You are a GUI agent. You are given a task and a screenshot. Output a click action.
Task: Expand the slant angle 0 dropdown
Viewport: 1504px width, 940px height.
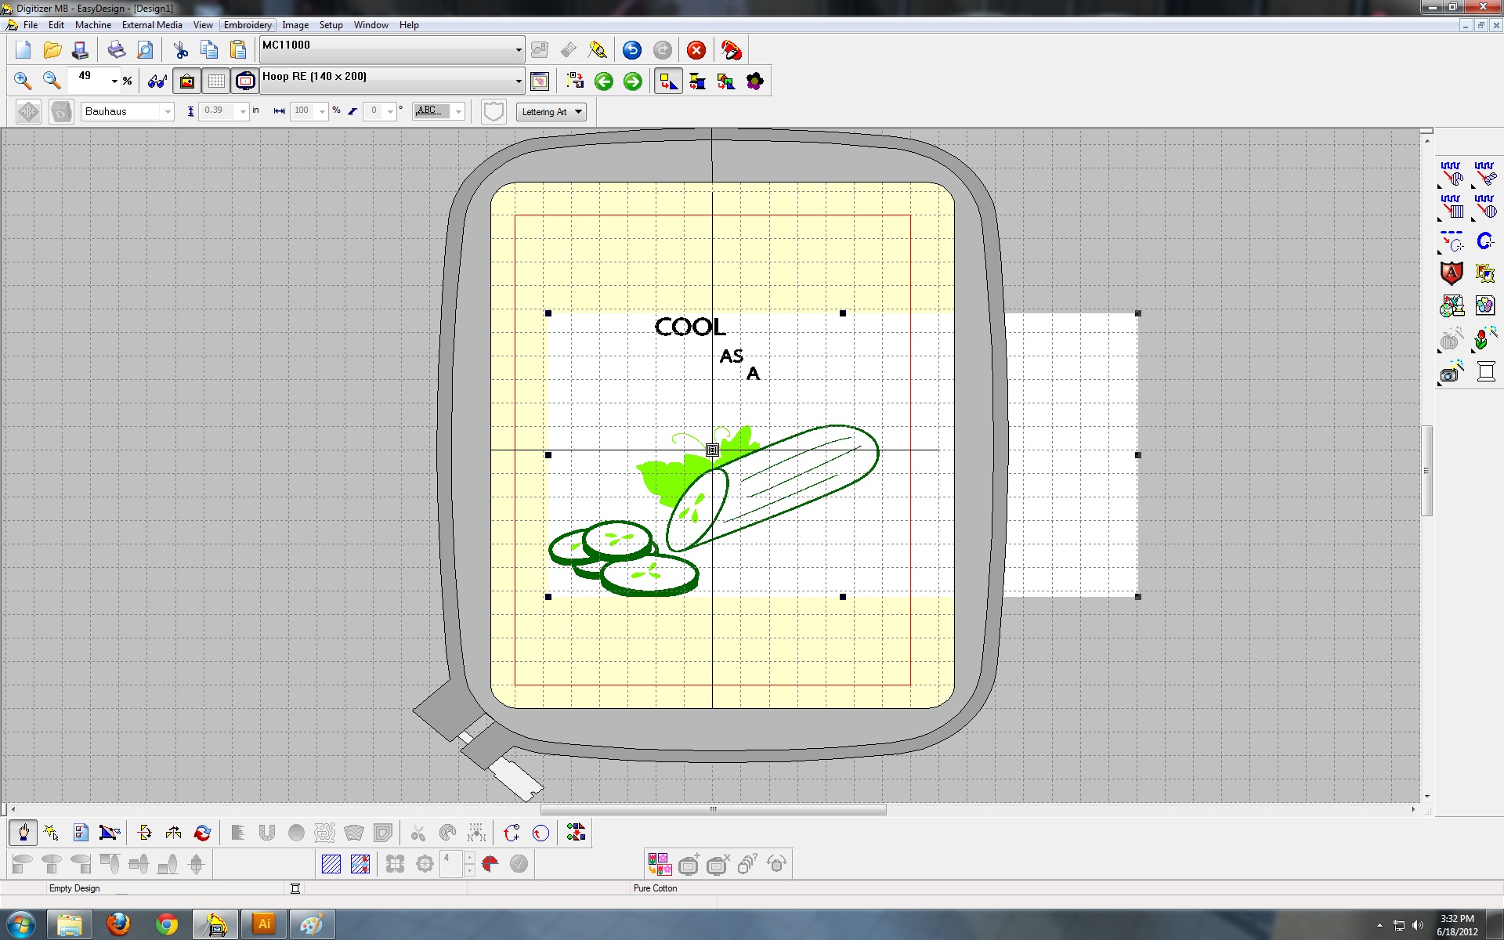390,112
